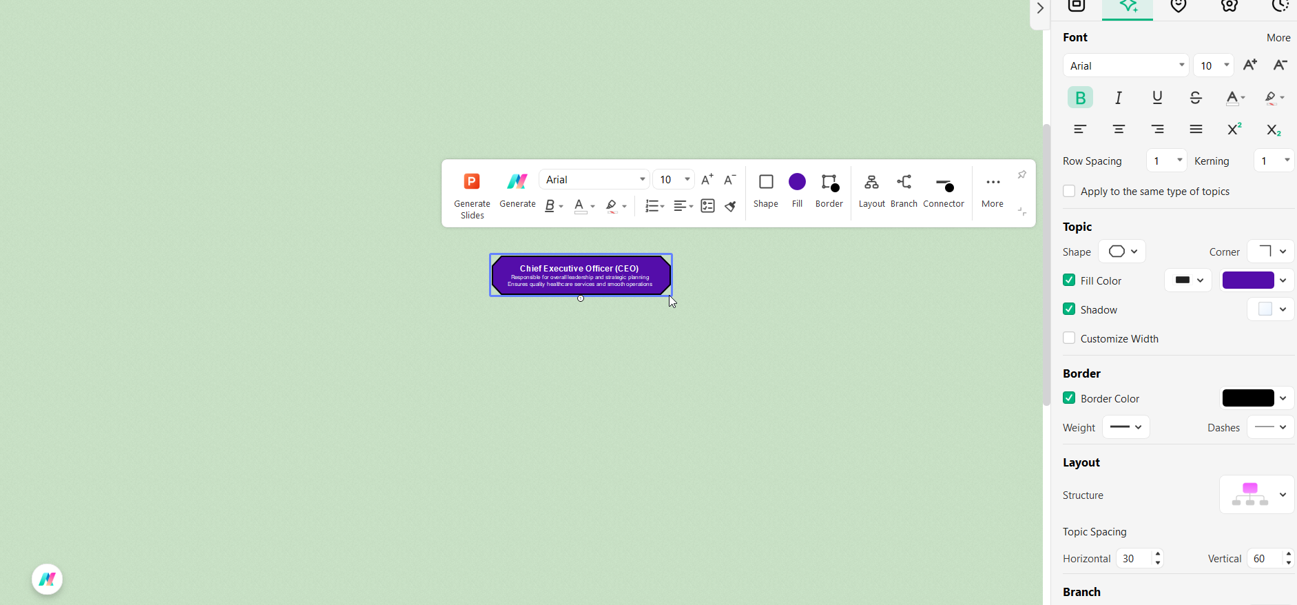Apply bold from the floating toolbar
The height and width of the screenshot is (605, 1297).
(x=550, y=206)
